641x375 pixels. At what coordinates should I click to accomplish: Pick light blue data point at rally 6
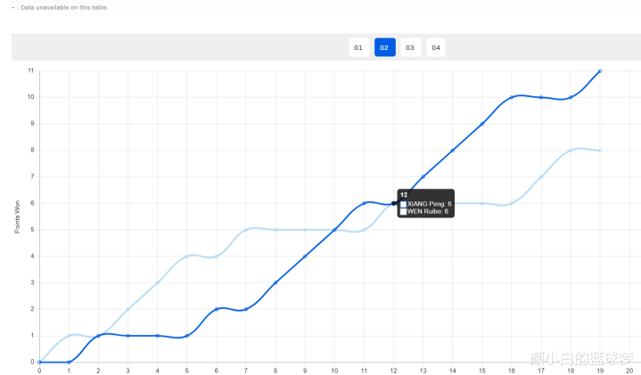217,257
